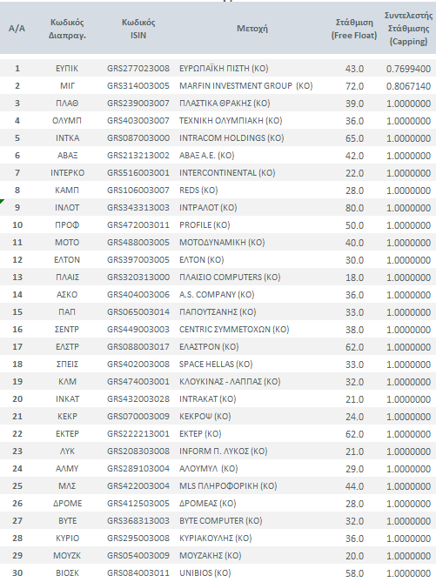Select the INTERCONTINENTAL (ΚΟ) cell
Screen dimensions: 436x582
(227, 173)
